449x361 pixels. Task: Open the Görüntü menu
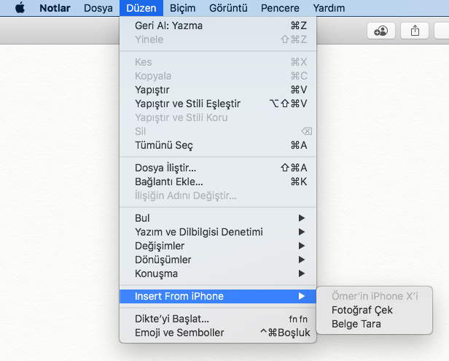(x=228, y=8)
